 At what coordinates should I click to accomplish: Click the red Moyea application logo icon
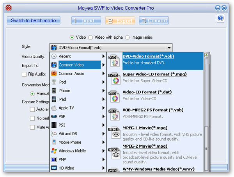[9, 8]
